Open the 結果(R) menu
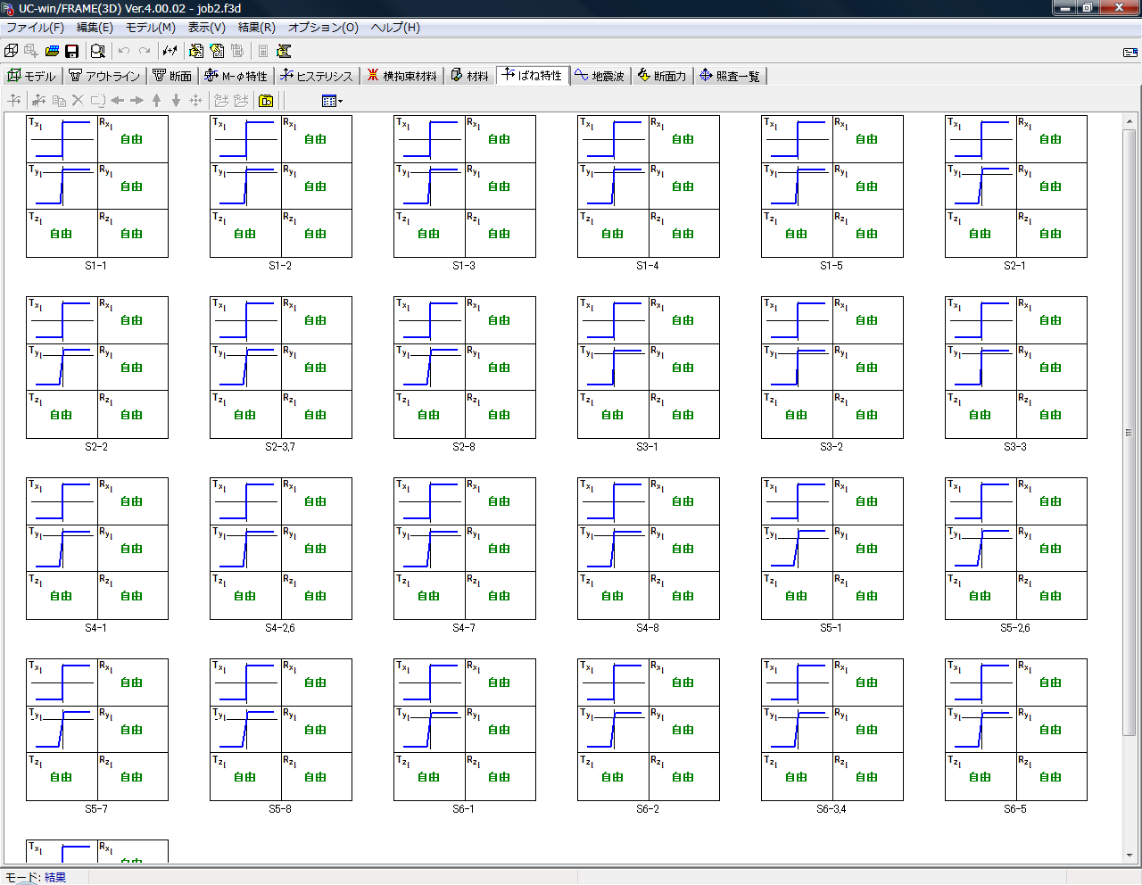The height and width of the screenshot is (885, 1142). (x=256, y=28)
